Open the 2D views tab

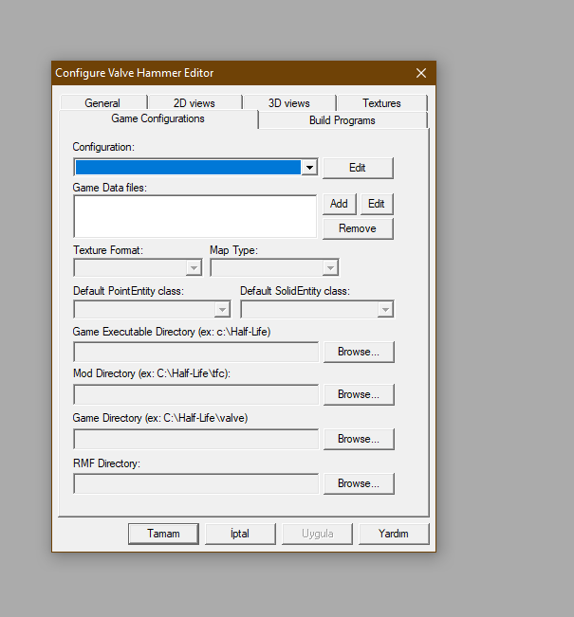(x=194, y=102)
